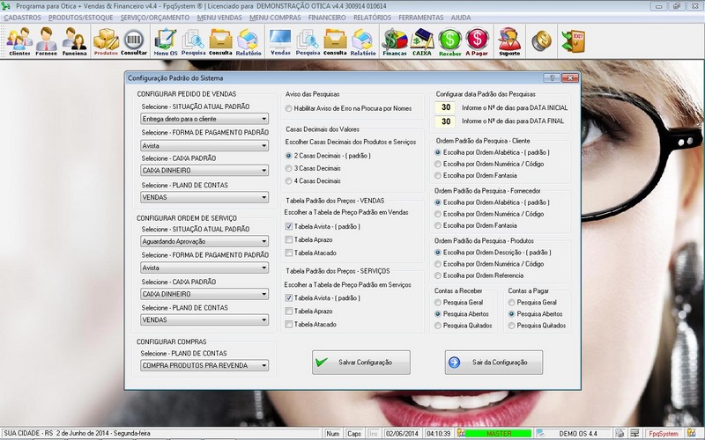Click the Finanças toolbar icon
Screen dimensions: 705x440
click(395, 40)
